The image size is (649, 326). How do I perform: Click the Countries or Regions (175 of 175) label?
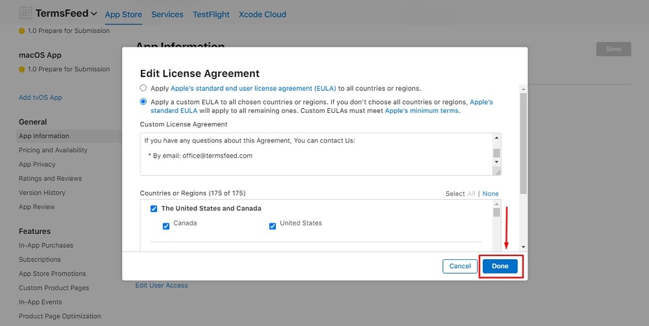(193, 193)
